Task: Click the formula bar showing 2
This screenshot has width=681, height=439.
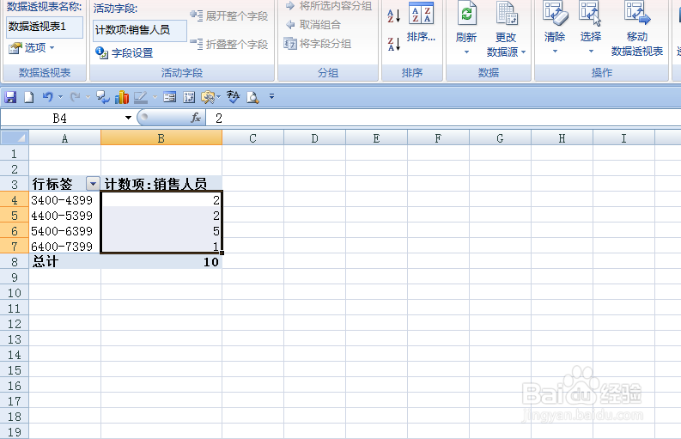Action: [x=443, y=119]
